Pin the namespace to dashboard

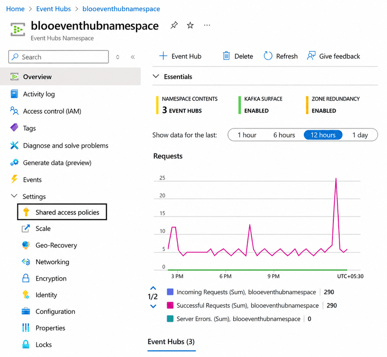174,25
